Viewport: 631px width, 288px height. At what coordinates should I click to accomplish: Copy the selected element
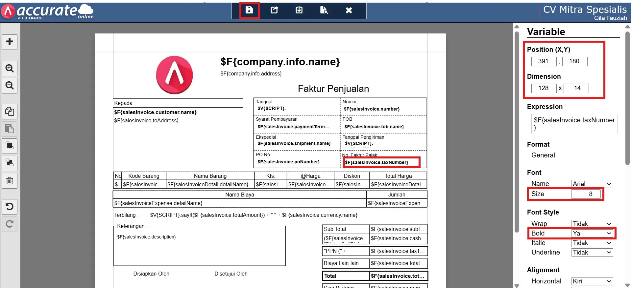click(10, 112)
